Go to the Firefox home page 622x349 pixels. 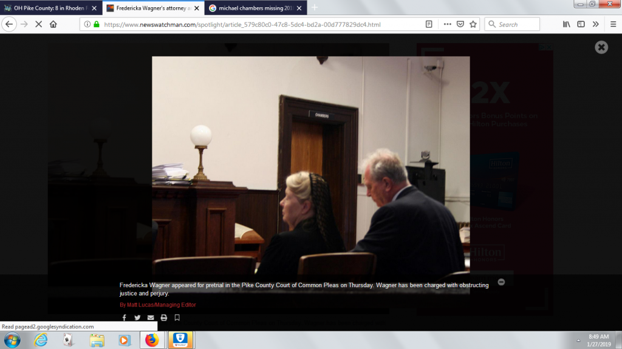click(53, 24)
